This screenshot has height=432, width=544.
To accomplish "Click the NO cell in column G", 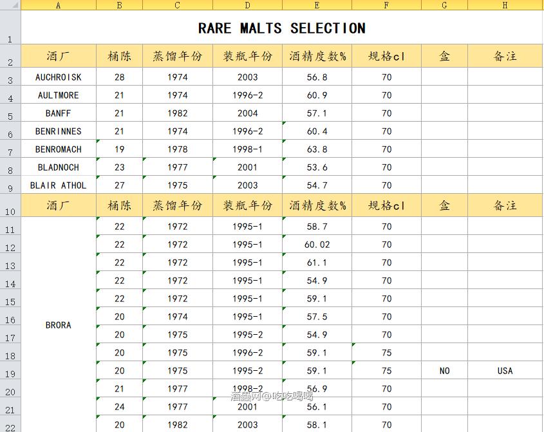I will [x=443, y=371].
